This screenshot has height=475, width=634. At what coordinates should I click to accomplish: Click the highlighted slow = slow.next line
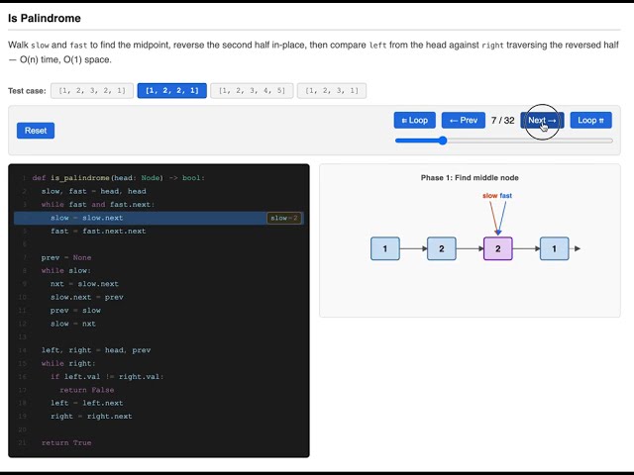pos(158,218)
